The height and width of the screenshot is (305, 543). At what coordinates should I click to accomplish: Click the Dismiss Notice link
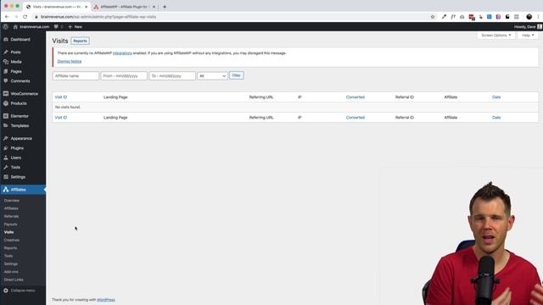pos(70,61)
